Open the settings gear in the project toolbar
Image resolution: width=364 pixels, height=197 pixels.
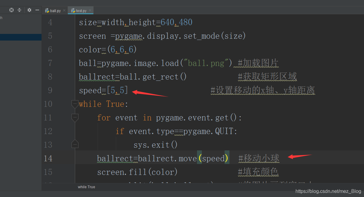tap(29, 10)
